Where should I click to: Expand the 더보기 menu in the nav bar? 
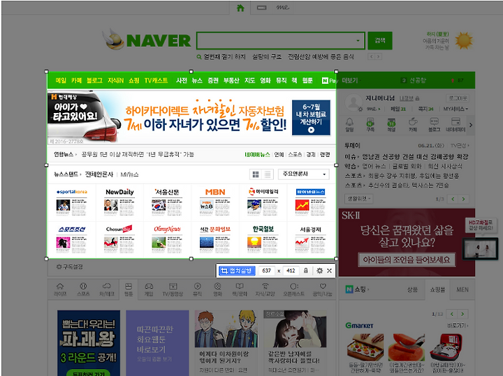point(350,80)
